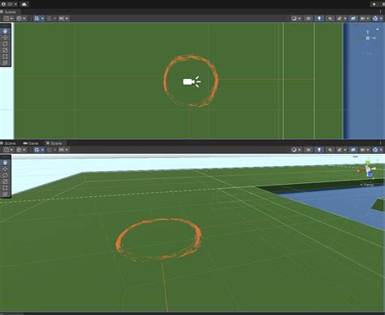The height and width of the screenshot is (315, 385).
Task: Select the Scene tab right of Game
Action: tap(54, 143)
